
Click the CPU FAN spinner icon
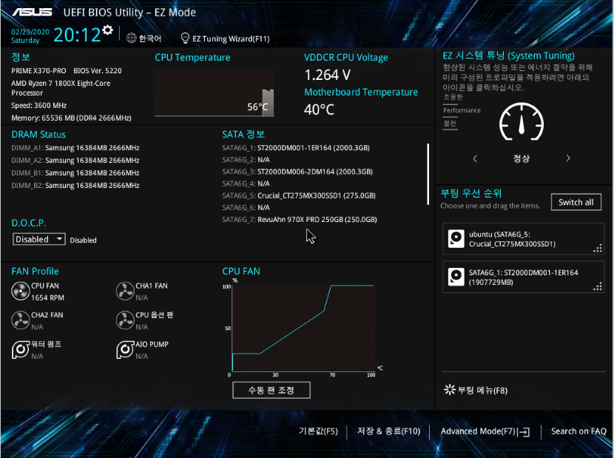coord(21,291)
